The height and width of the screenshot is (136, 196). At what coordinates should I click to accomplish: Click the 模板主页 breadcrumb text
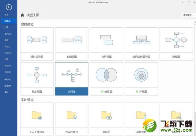[x=33, y=15]
